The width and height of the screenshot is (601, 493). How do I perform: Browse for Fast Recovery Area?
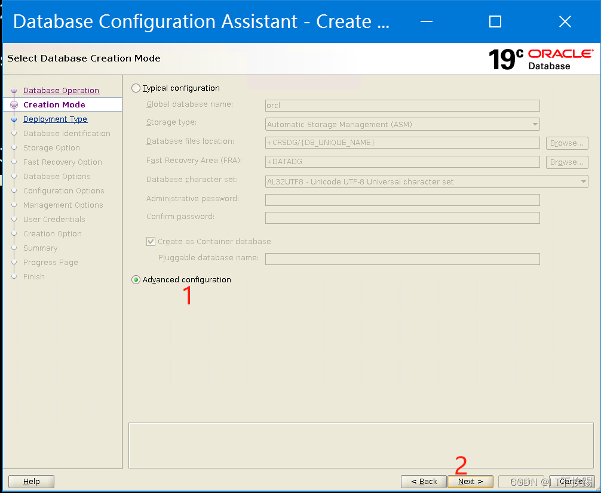pyautogui.click(x=567, y=162)
